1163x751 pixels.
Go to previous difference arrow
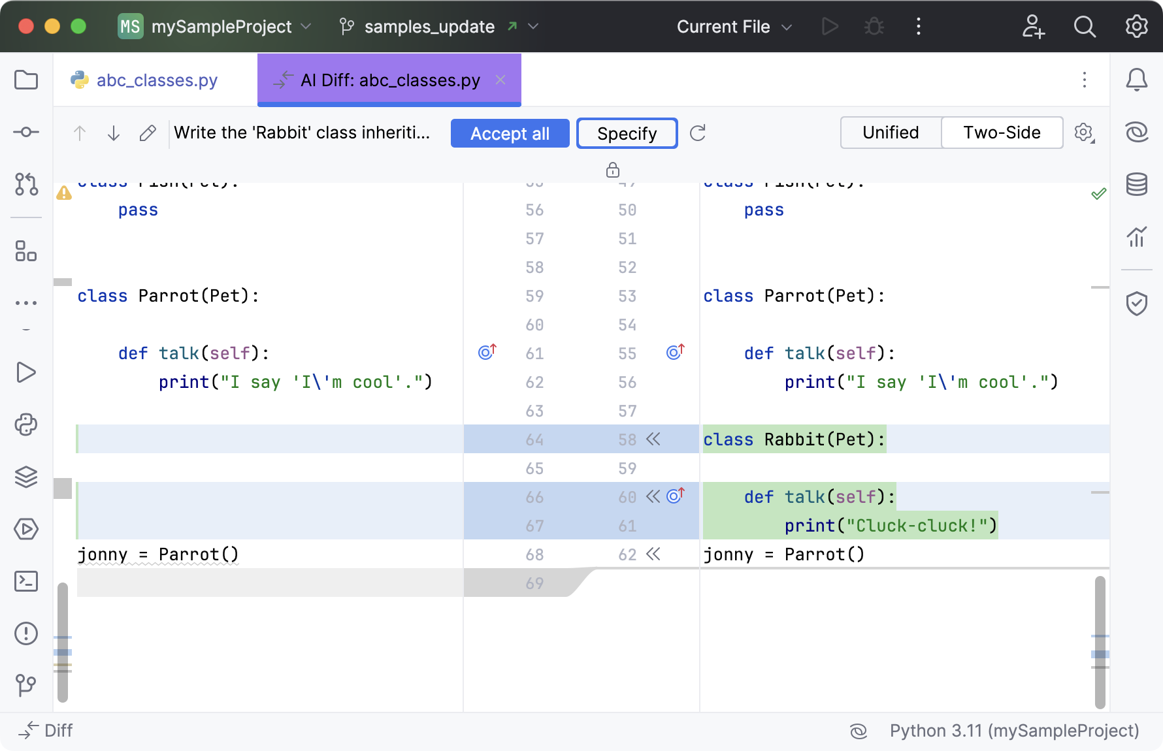point(80,133)
